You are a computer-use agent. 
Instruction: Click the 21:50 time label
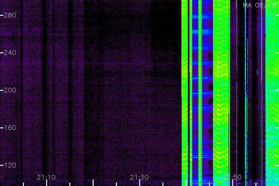point(232,177)
